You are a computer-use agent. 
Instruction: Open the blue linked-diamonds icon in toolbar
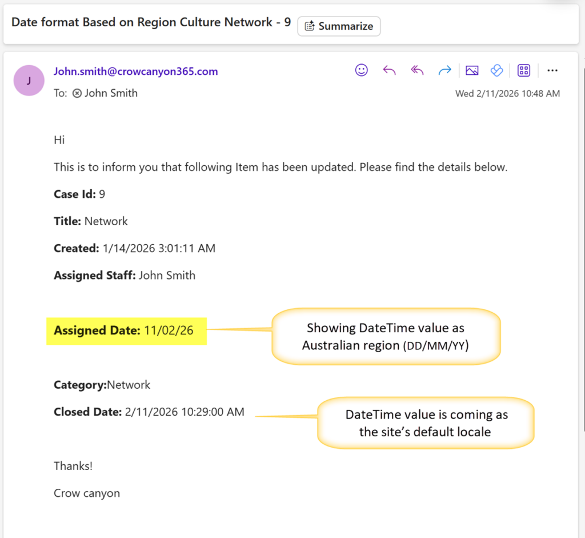pyautogui.click(x=496, y=70)
